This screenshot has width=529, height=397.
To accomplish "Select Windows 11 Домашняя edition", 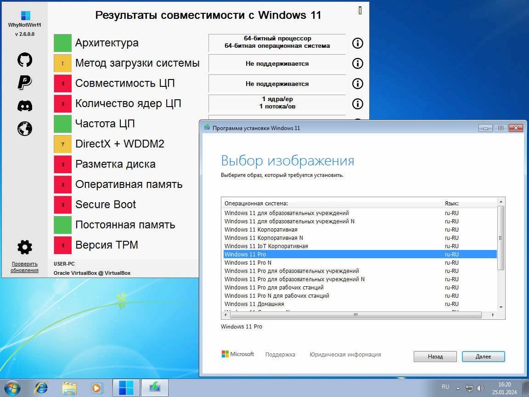I will click(360, 304).
